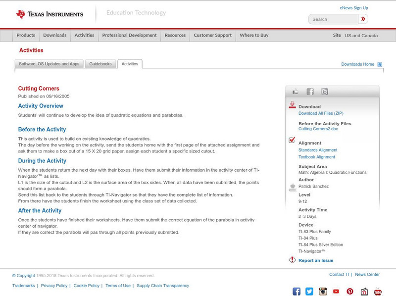Share via the gray Twitter icon
This screenshot has height=296, width=396.
click(x=325, y=92)
